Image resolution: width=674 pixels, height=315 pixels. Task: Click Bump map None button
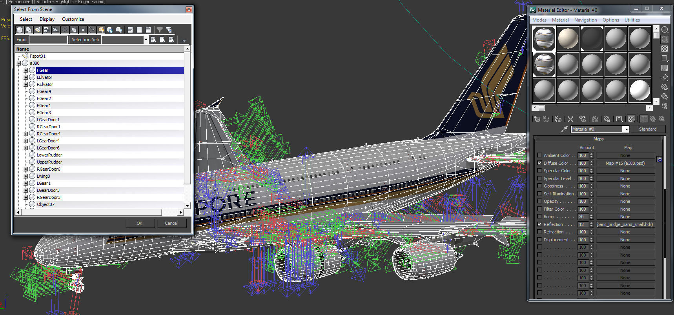[625, 217]
